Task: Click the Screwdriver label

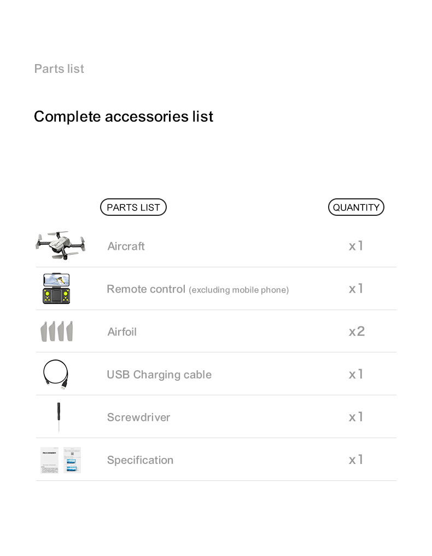Action: [138, 417]
